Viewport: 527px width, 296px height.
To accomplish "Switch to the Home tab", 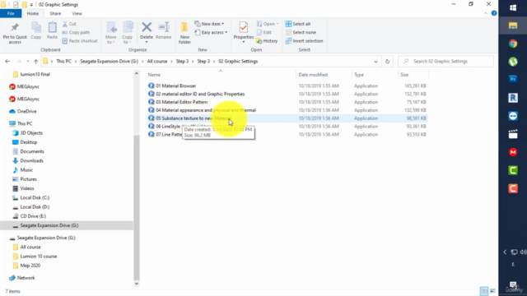I will pyautogui.click(x=33, y=13).
